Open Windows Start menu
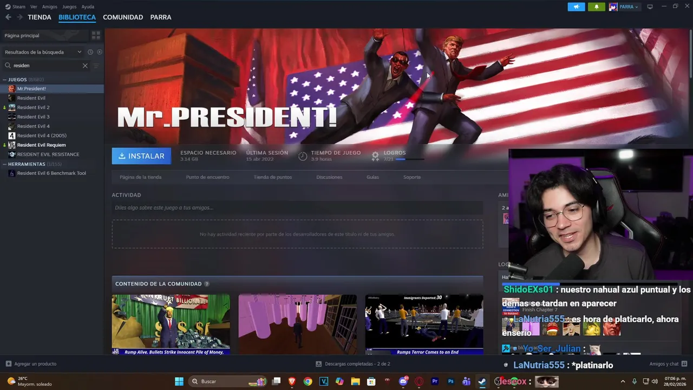Viewport: 693px width, 390px height. 179,381
